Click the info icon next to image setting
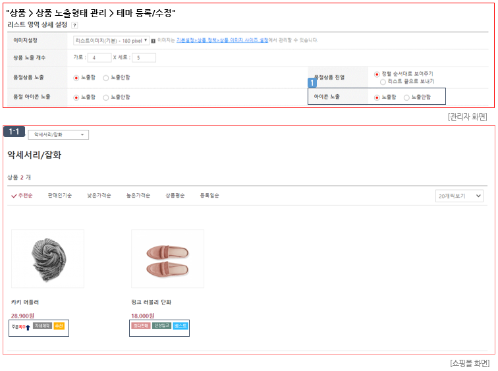 [153, 40]
